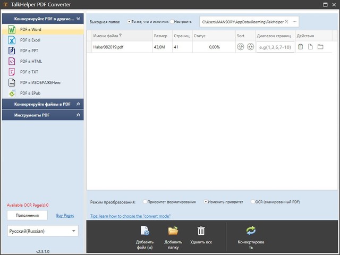Select 'Same as source' output folder option

tap(129, 22)
